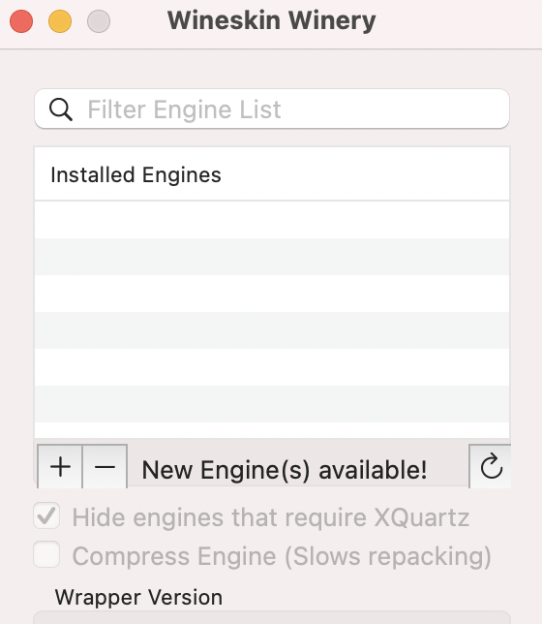Click the minus button to remove an engine

click(x=105, y=466)
